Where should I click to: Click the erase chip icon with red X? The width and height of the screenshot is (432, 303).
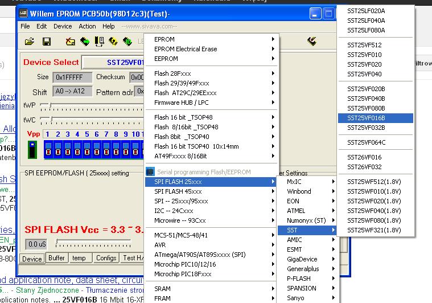click(70, 42)
